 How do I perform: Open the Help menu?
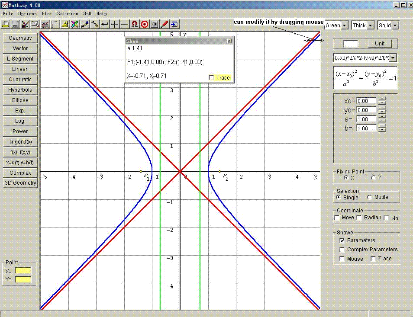click(x=101, y=13)
